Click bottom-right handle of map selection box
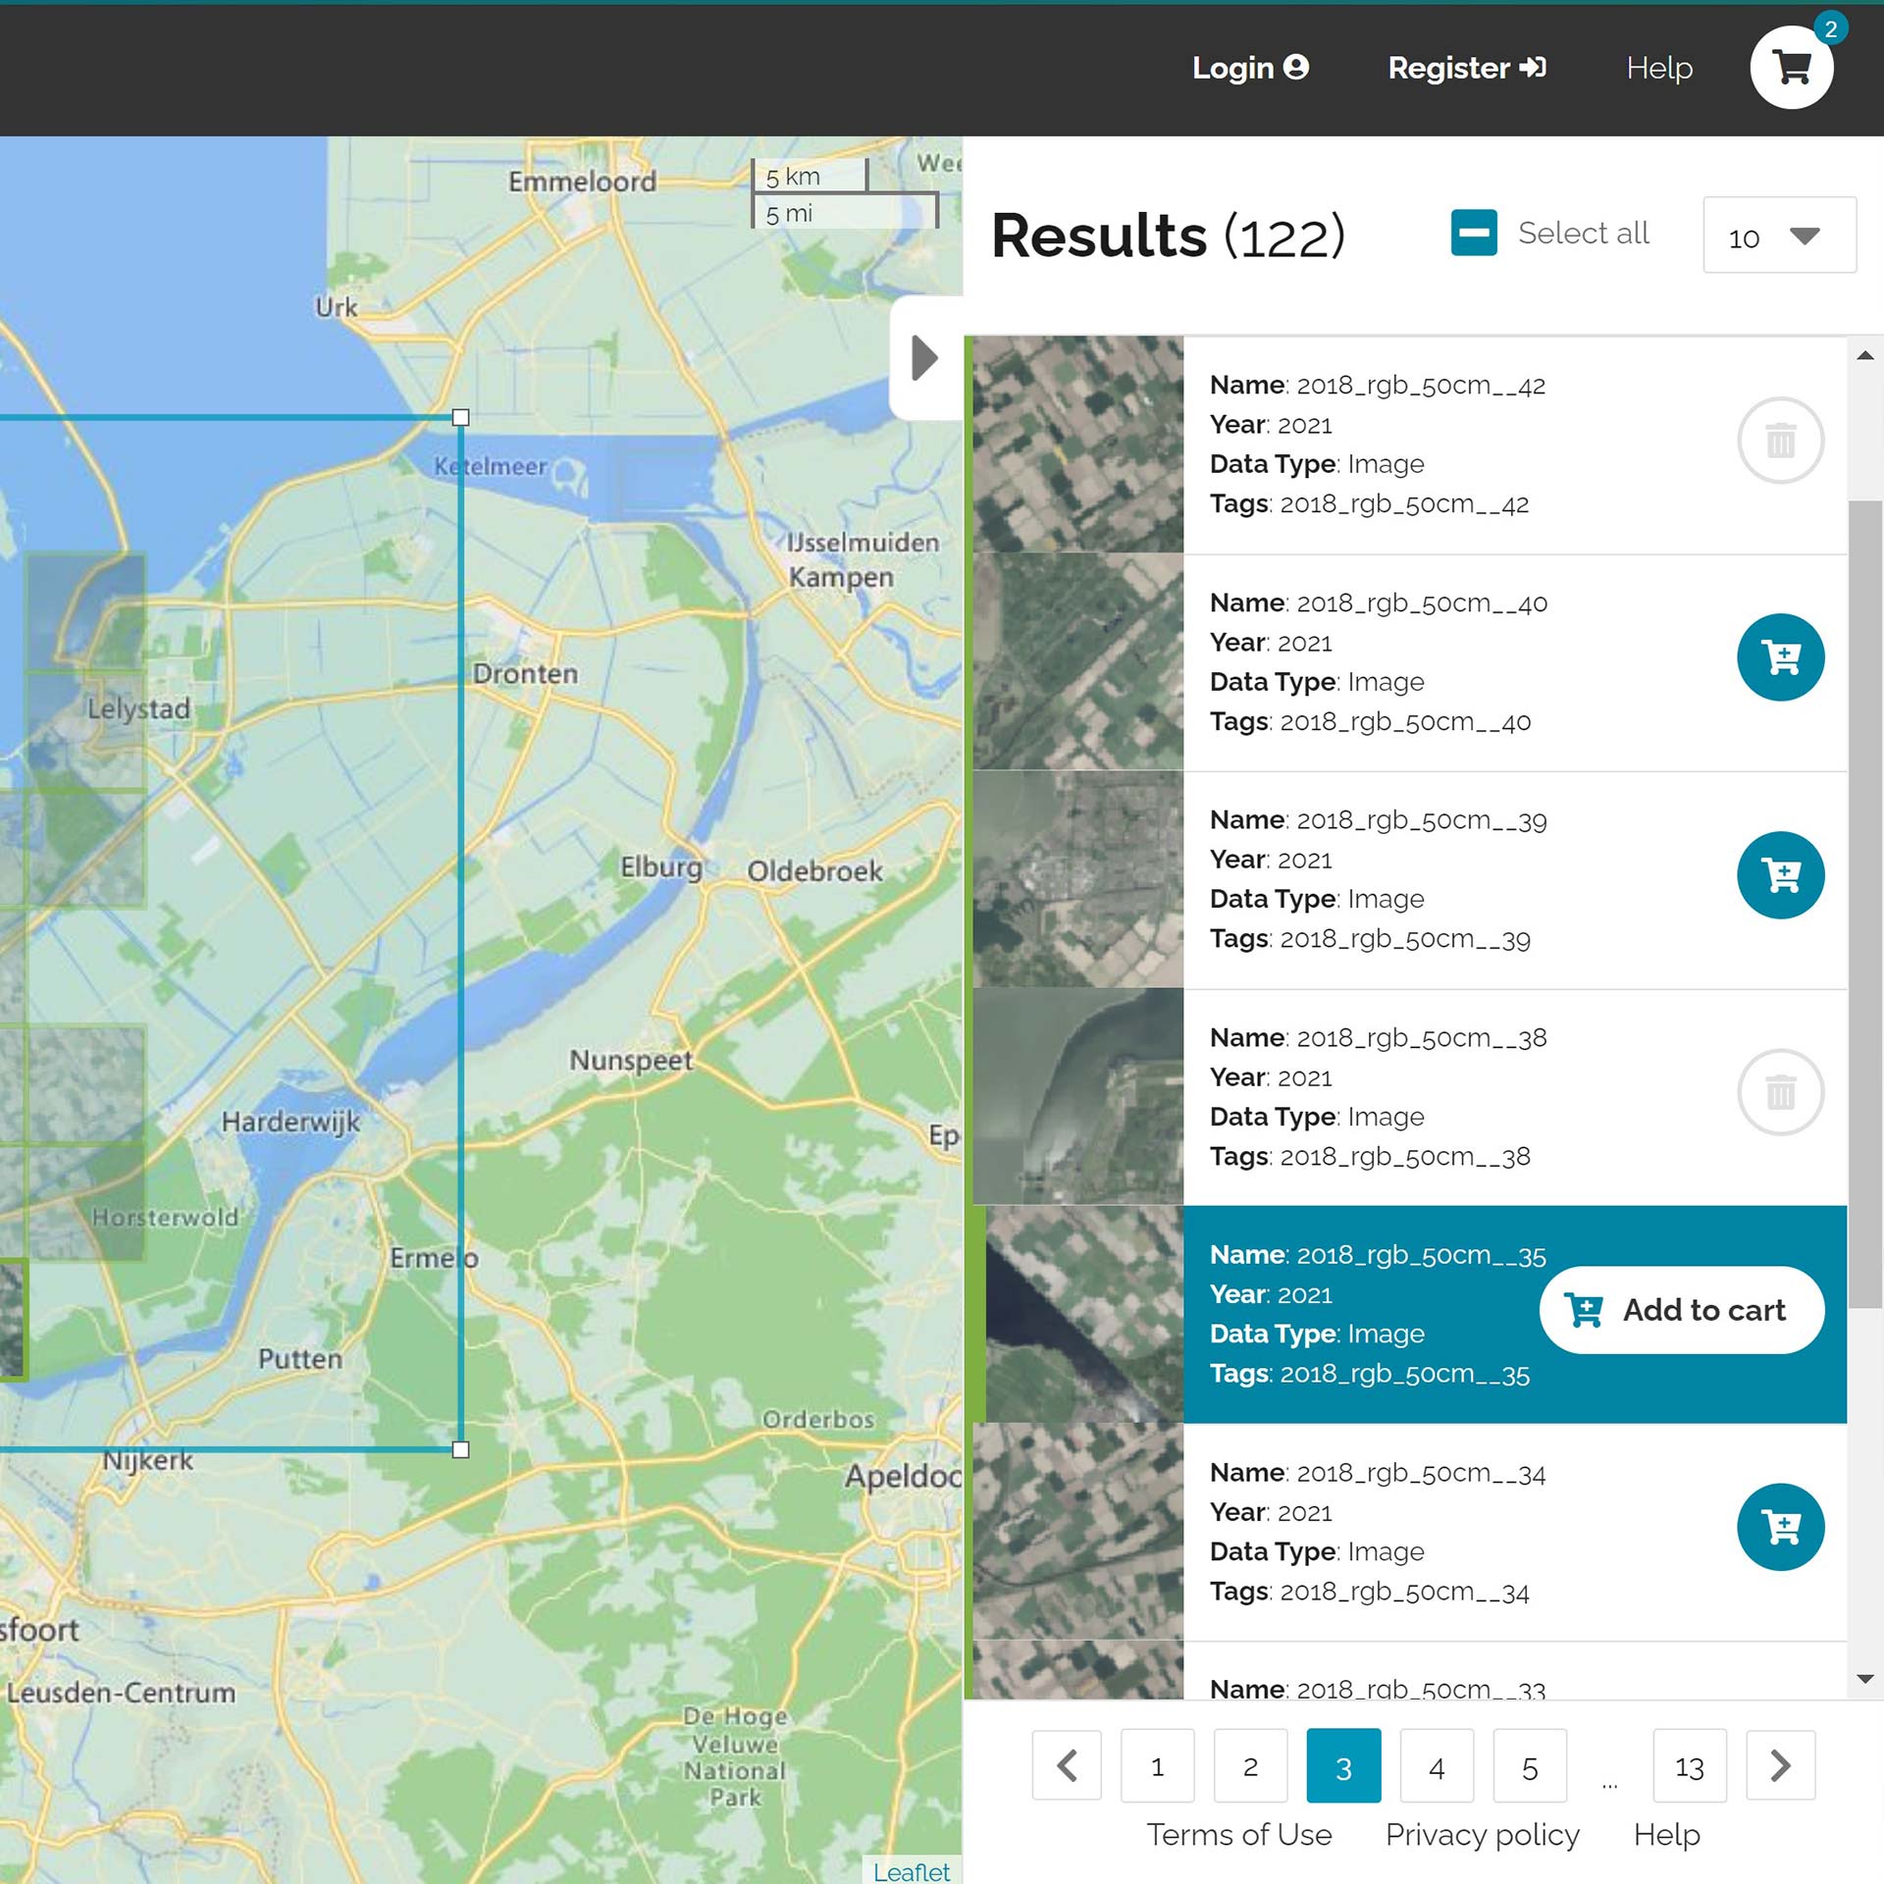This screenshot has height=1884, width=1884. click(461, 1450)
